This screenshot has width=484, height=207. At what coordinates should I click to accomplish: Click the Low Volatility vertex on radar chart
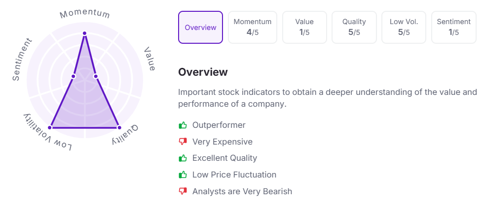tap(50, 127)
